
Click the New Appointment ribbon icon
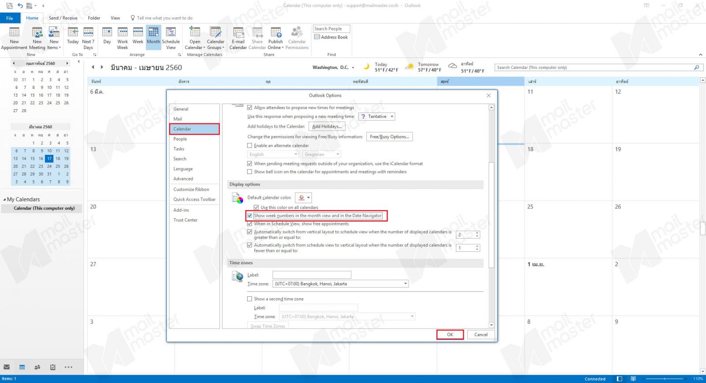14,38
